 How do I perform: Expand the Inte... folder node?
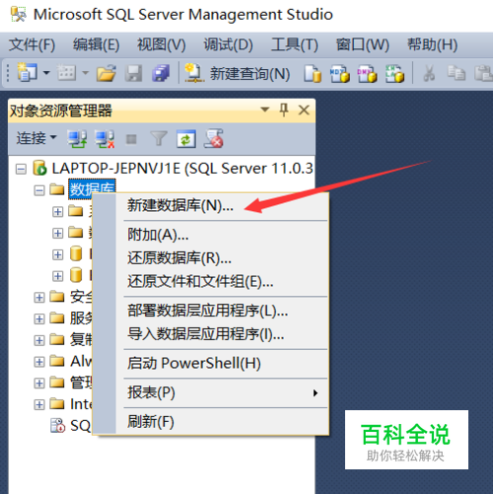tap(39, 404)
